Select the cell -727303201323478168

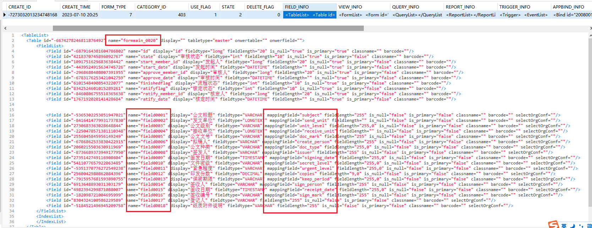click(x=33, y=15)
